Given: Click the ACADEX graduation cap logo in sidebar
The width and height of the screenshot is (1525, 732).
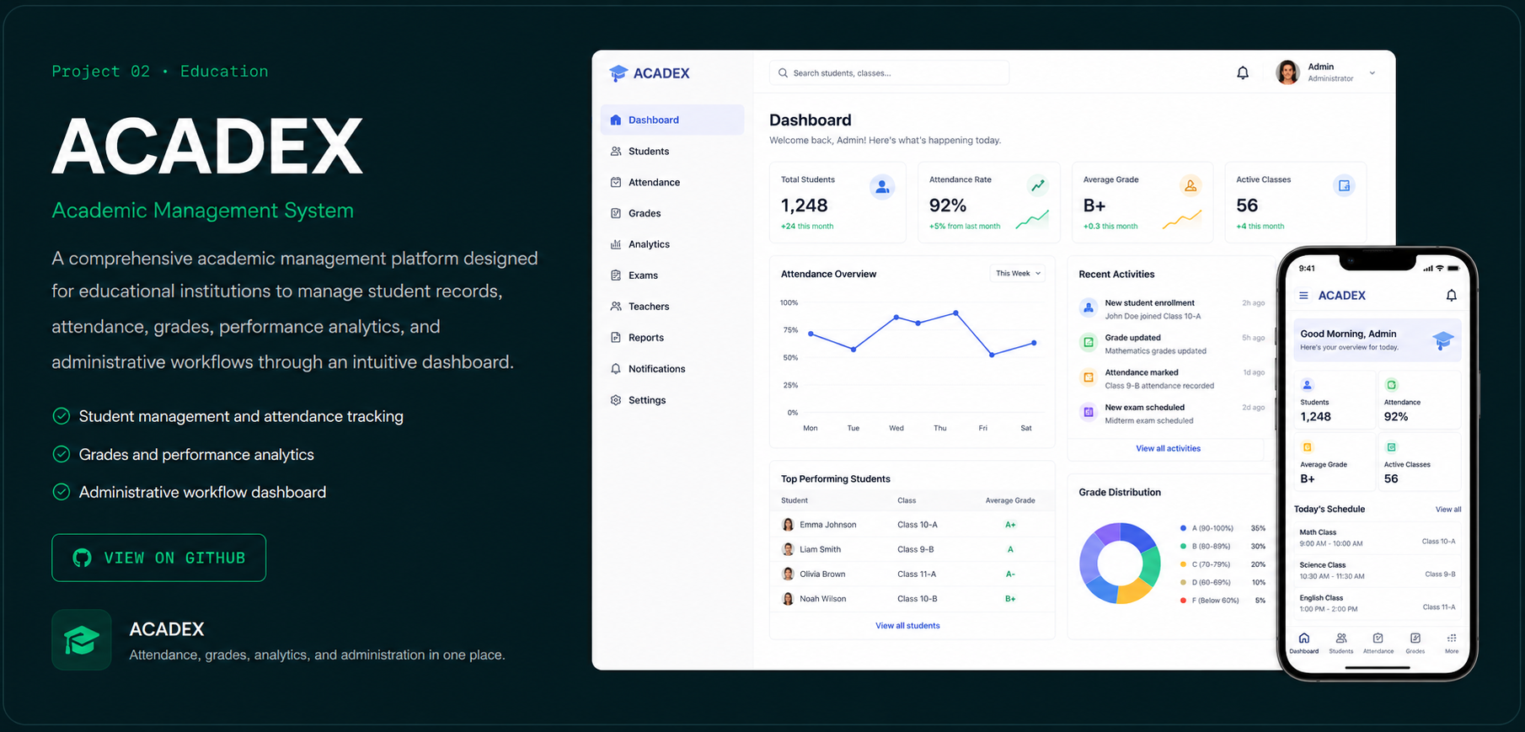Looking at the screenshot, I should [x=618, y=73].
